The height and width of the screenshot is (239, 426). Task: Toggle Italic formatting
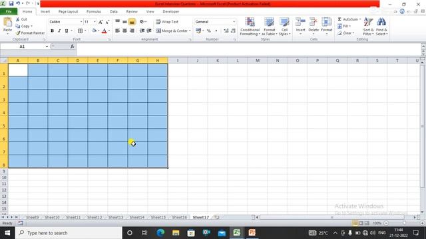pos(59,31)
